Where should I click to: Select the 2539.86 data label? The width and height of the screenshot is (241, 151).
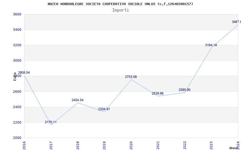(x=158, y=94)
